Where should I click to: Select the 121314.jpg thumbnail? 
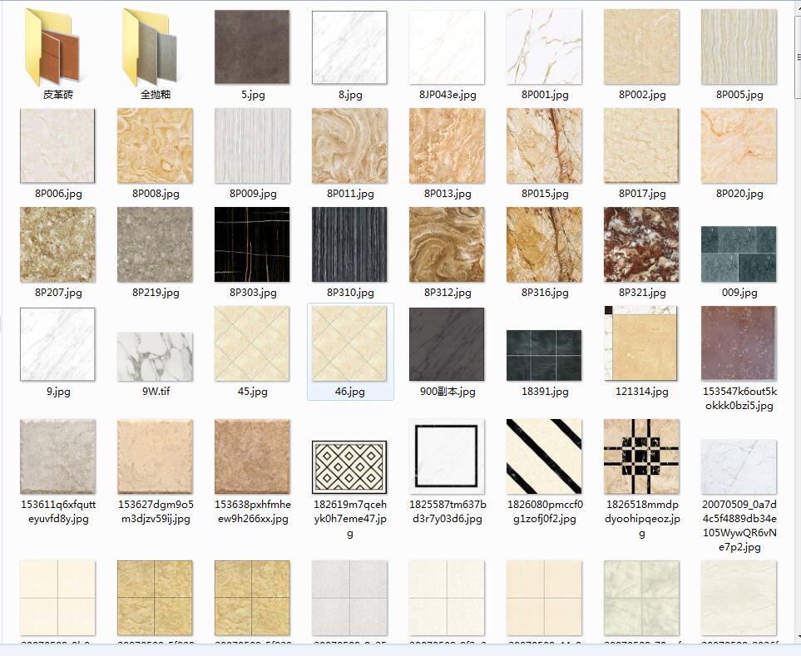(641, 343)
